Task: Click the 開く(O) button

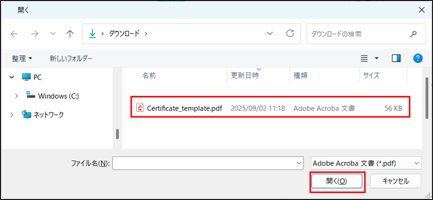Action: (336, 181)
